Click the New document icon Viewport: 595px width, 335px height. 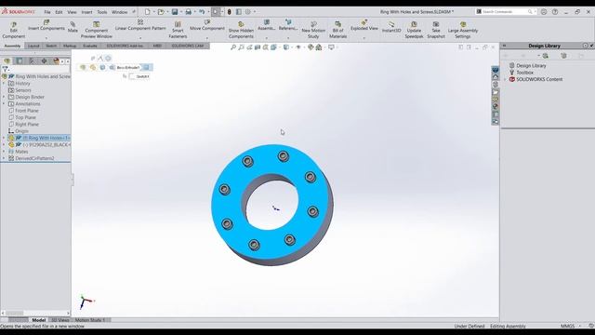pyautogui.click(x=147, y=12)
